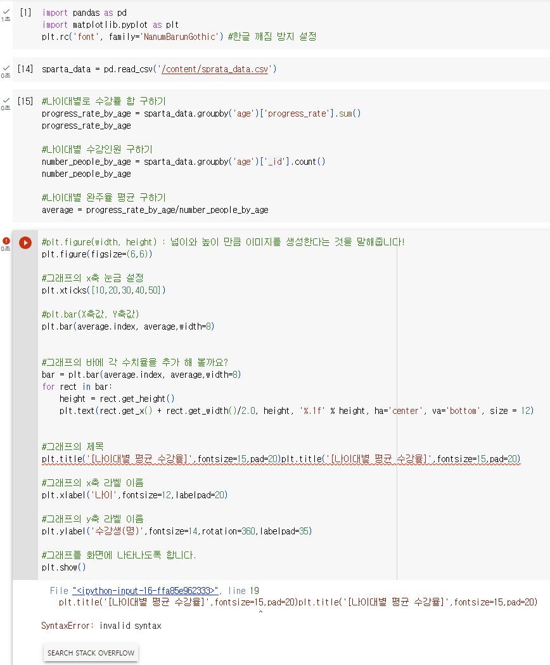Click the plt.xlabel('나이') code line

(x=135, y=495)
